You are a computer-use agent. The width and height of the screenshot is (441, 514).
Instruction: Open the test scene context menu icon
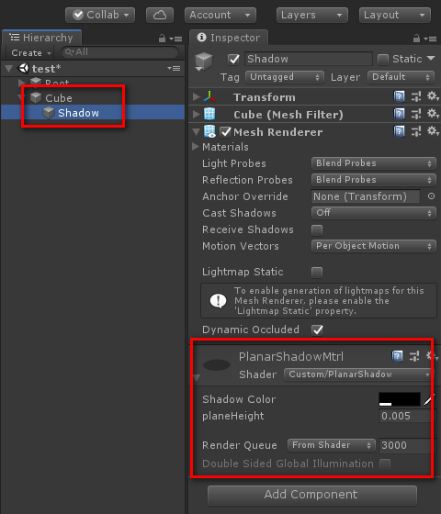(174, 68)
